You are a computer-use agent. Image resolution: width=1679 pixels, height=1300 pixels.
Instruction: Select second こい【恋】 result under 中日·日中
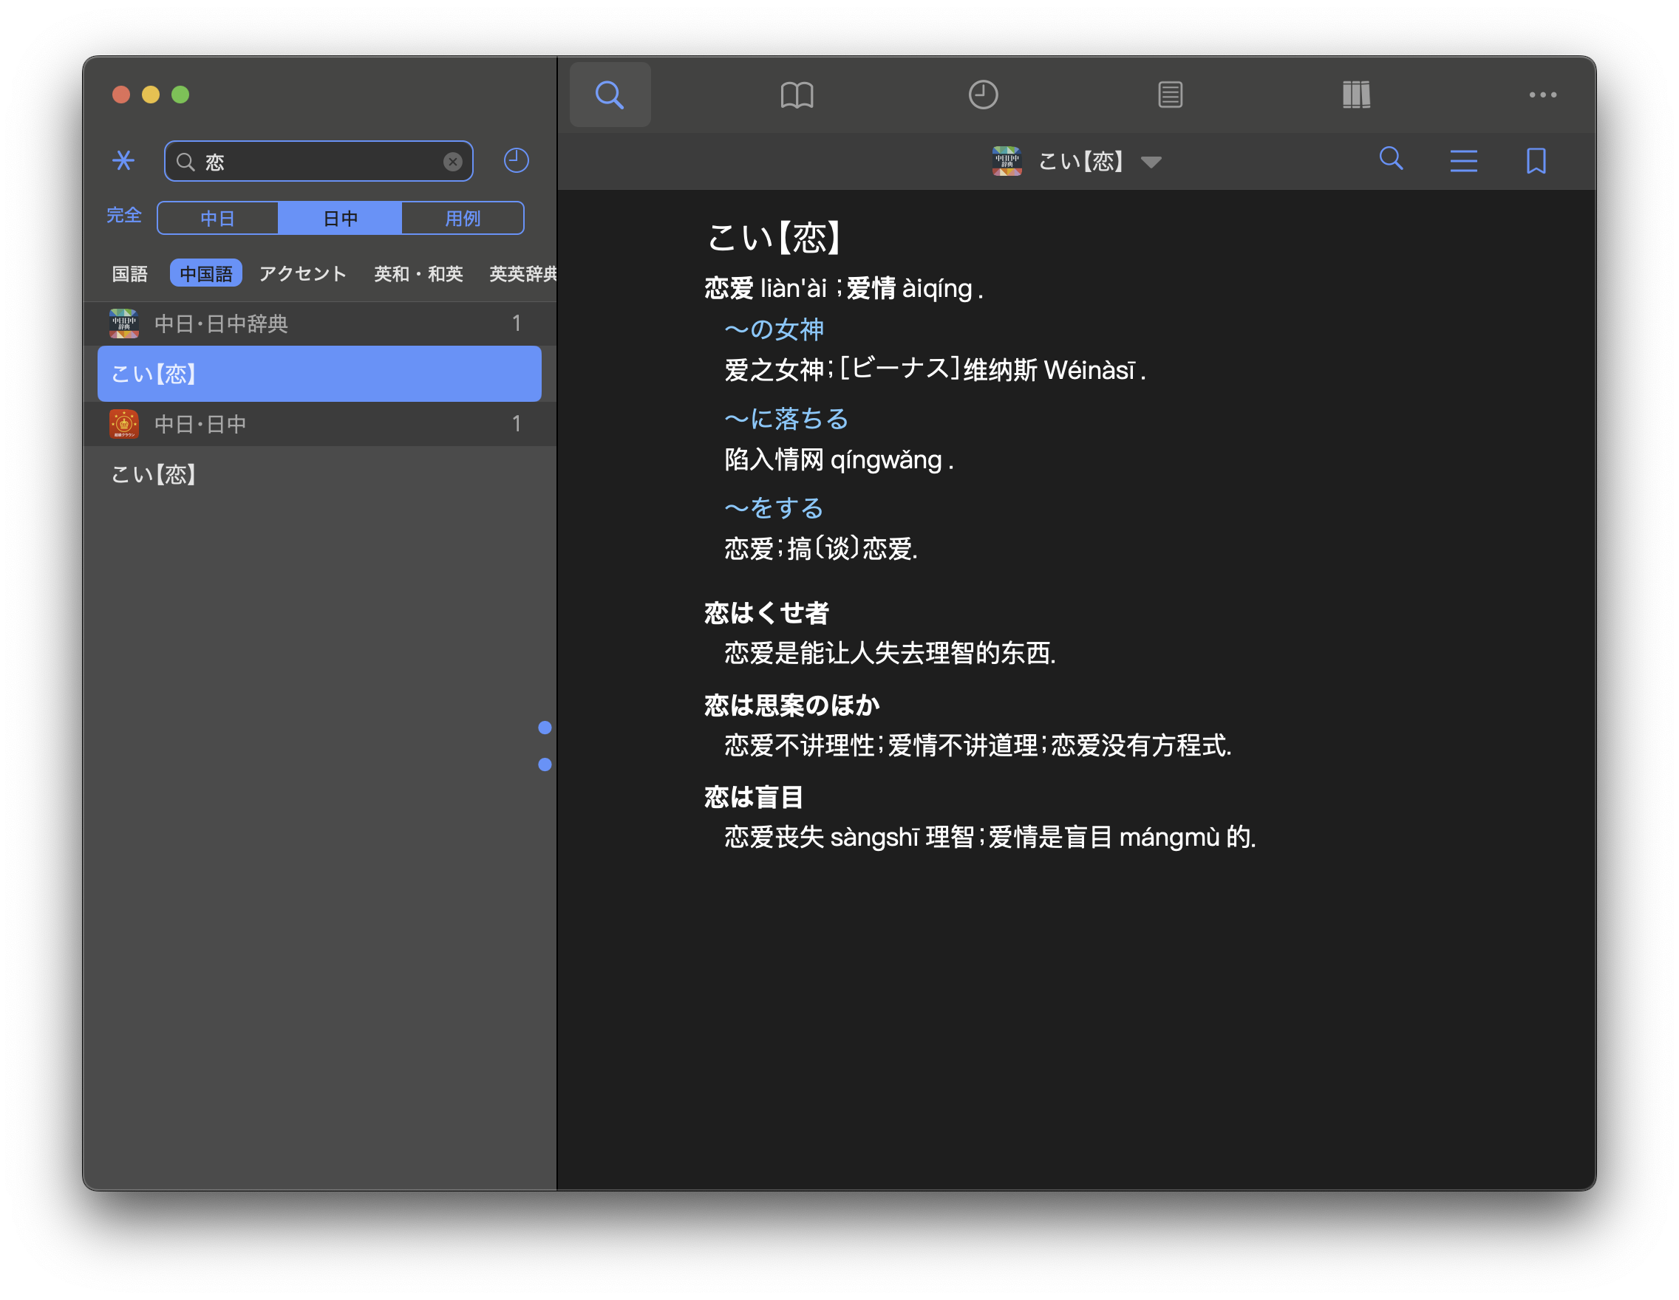(154, 474)
